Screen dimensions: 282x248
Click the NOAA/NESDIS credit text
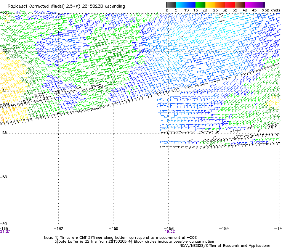tap(224, 246)
